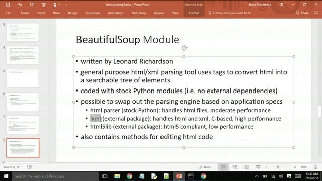Select slide 3 thumbnail

23,32
